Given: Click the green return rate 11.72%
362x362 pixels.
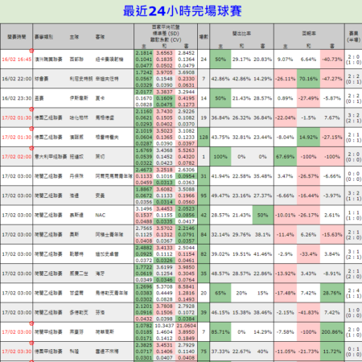Looking at the screenshot, I should [332, 352].
